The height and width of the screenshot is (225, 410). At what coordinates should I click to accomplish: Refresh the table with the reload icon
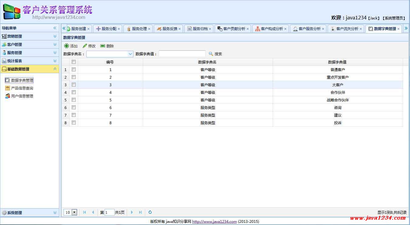[x=150, y=212]
